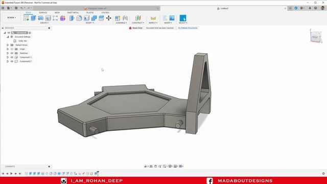The height and width of the screenshot is (184, 327).
Task: Expand the Named Views node
Action: click(8, 45)
